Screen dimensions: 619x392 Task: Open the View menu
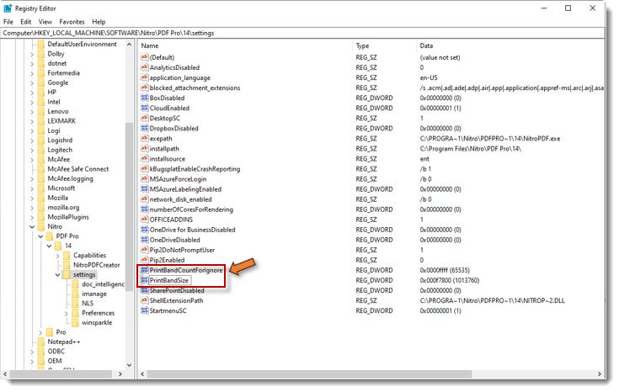click(45, 22)
